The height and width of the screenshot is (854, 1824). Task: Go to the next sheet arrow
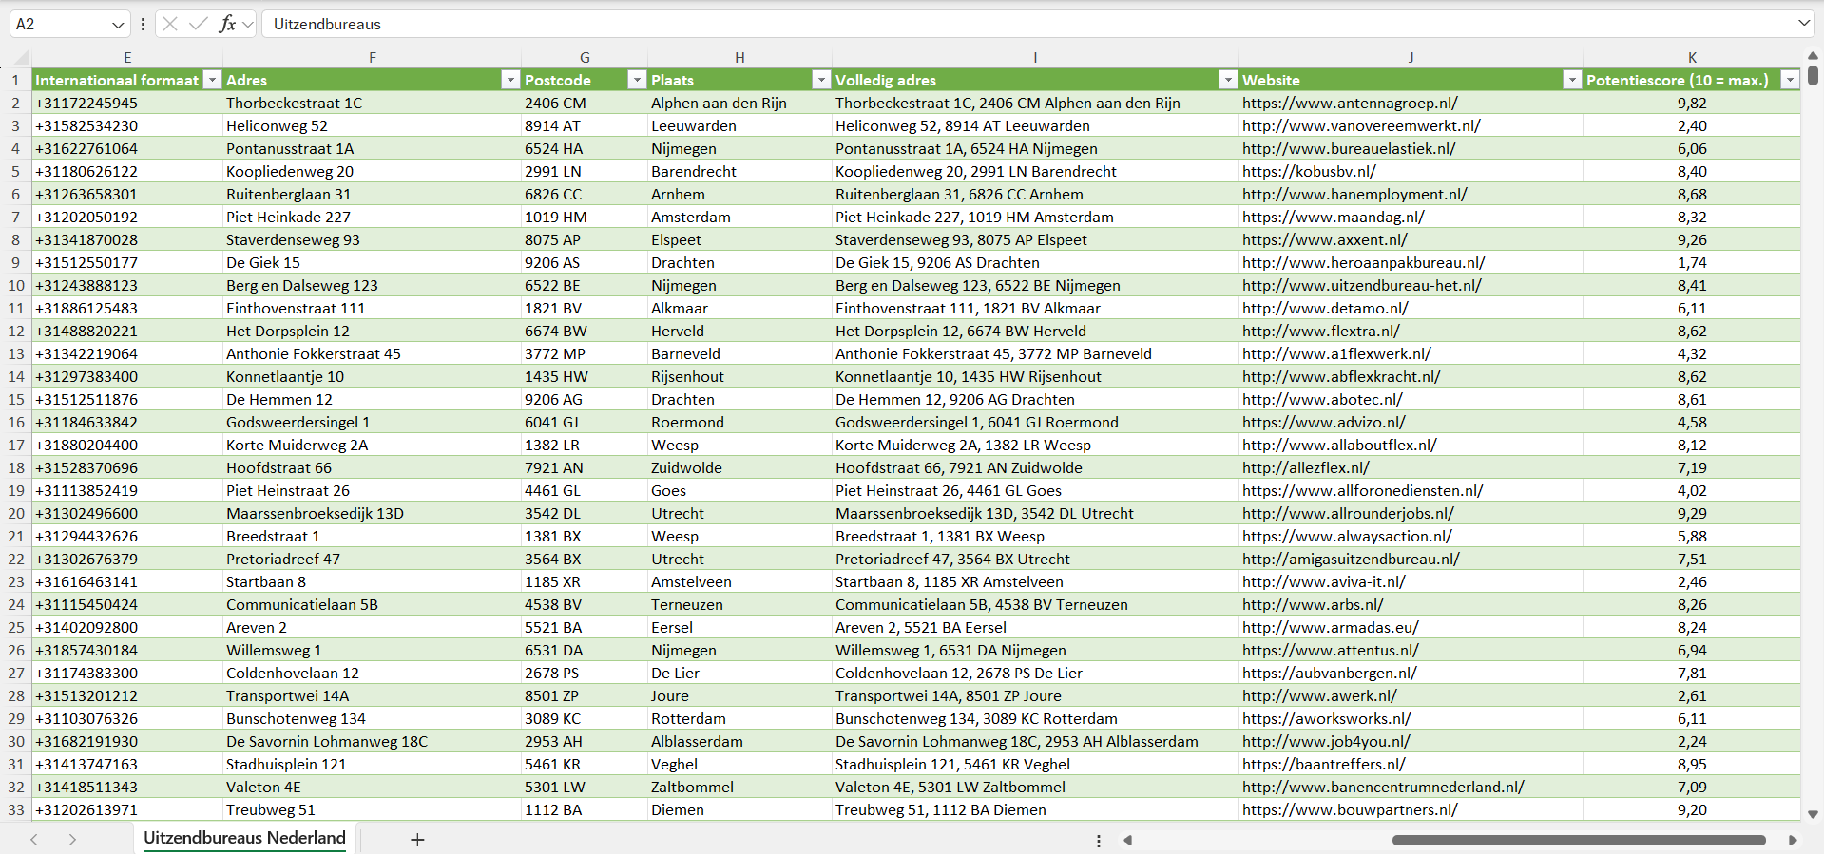[x=72, y=840]
